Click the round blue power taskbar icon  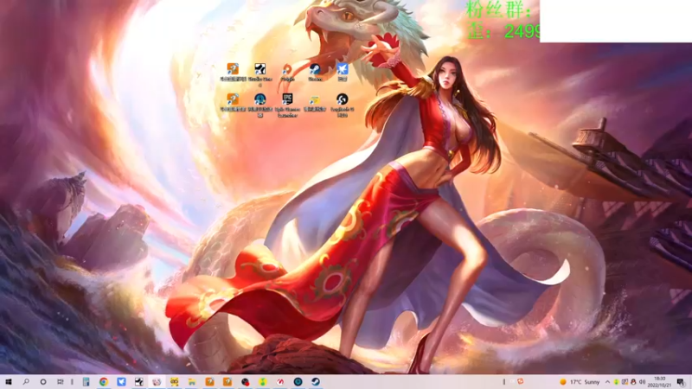[x=298, y=382]
